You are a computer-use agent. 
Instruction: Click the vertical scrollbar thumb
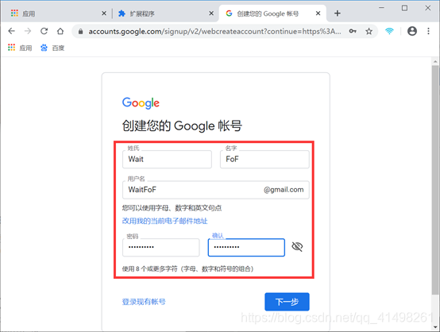click(435, 180)
